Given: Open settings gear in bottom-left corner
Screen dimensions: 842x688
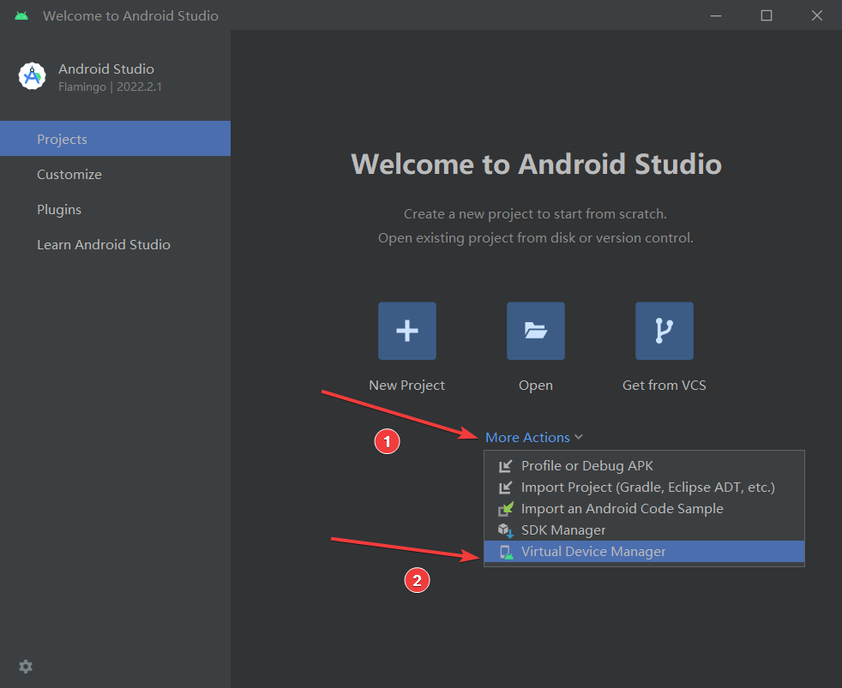Looking at the screenshot, I should (26, 667).
